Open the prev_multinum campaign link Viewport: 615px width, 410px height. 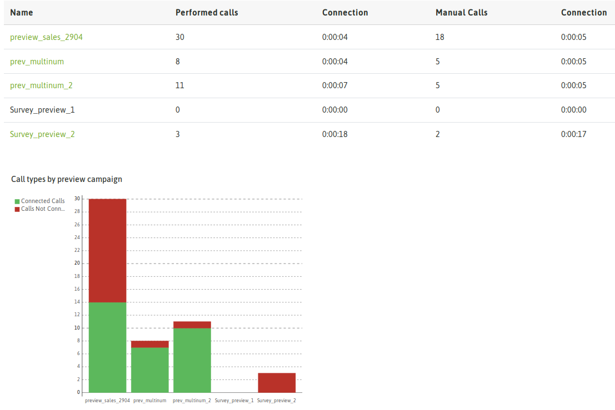[x=37, y=62]
